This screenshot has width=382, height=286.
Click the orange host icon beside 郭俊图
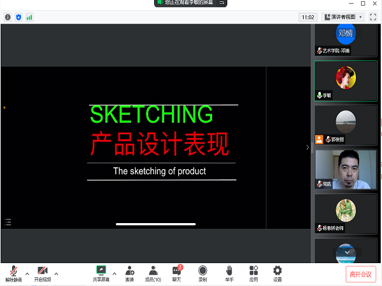coord(319,140)
